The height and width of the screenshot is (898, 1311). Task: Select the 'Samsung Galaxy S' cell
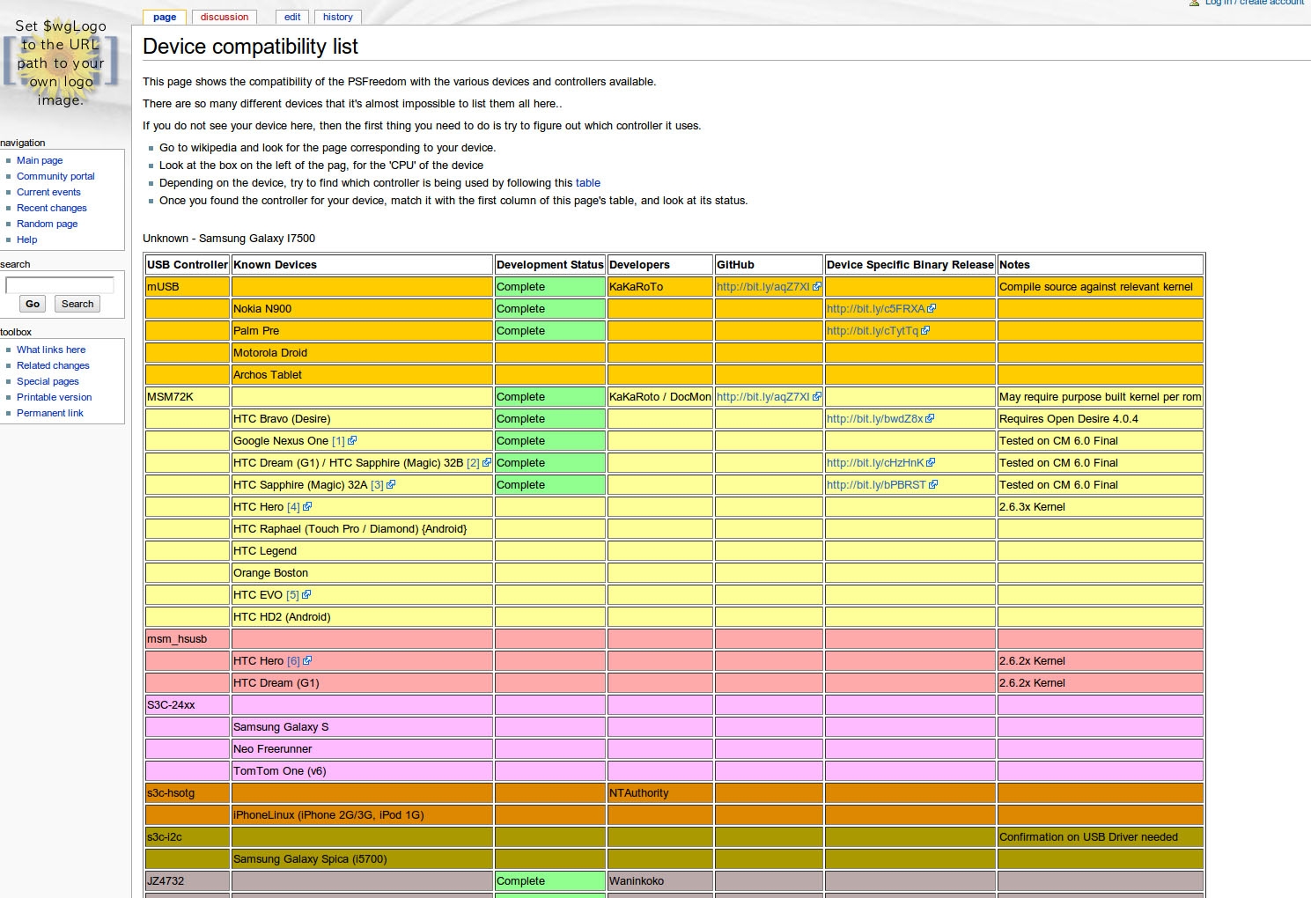pos(362,727)
